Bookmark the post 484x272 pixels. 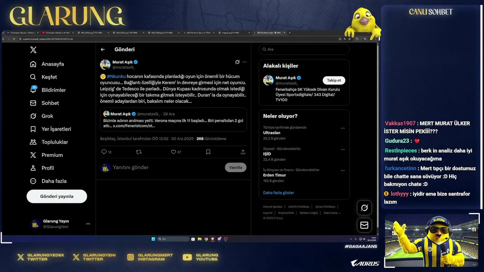208,152
